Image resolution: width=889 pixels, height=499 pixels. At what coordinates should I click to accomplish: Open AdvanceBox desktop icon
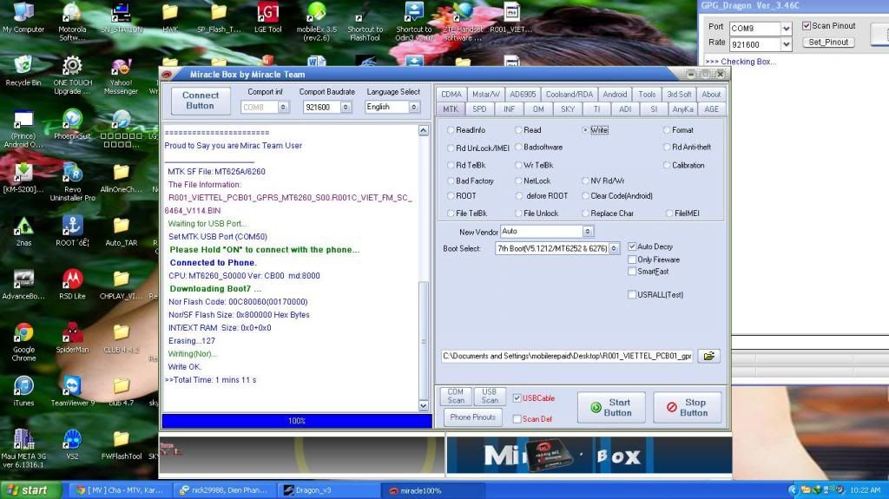pos(23,284)
